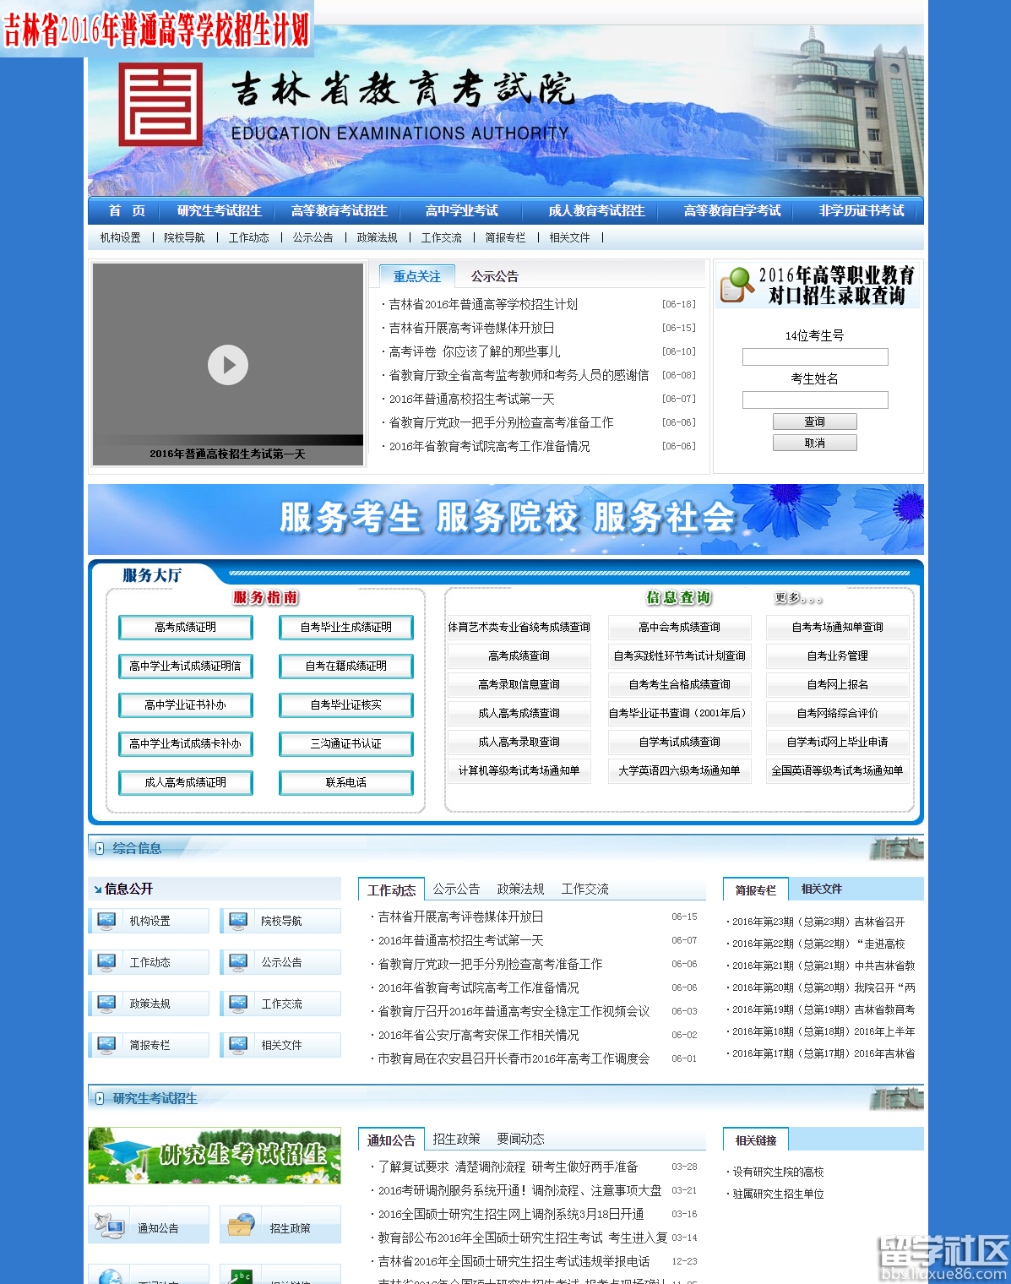Click the arrow icon before 研究生考试招生 heading
This screenshot has width=1011, height=1284.
point(100,1098)
